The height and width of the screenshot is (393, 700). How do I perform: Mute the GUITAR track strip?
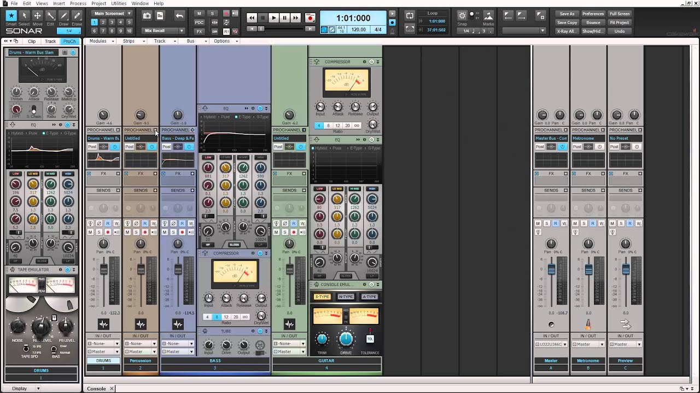[276, 232]
